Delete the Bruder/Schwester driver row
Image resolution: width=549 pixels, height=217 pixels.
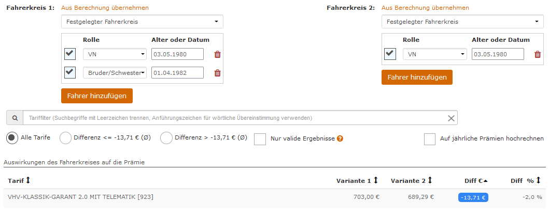pyautogui.click(x=217, y=73)
